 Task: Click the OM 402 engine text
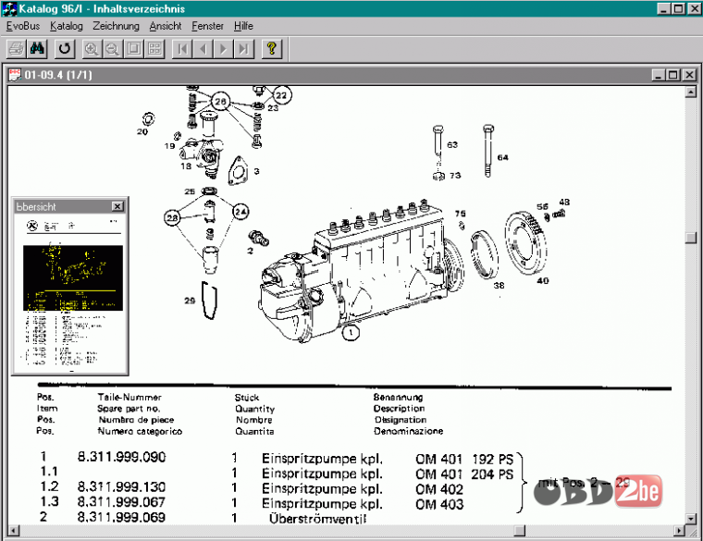pyautogui.click(x=439, y=489)
